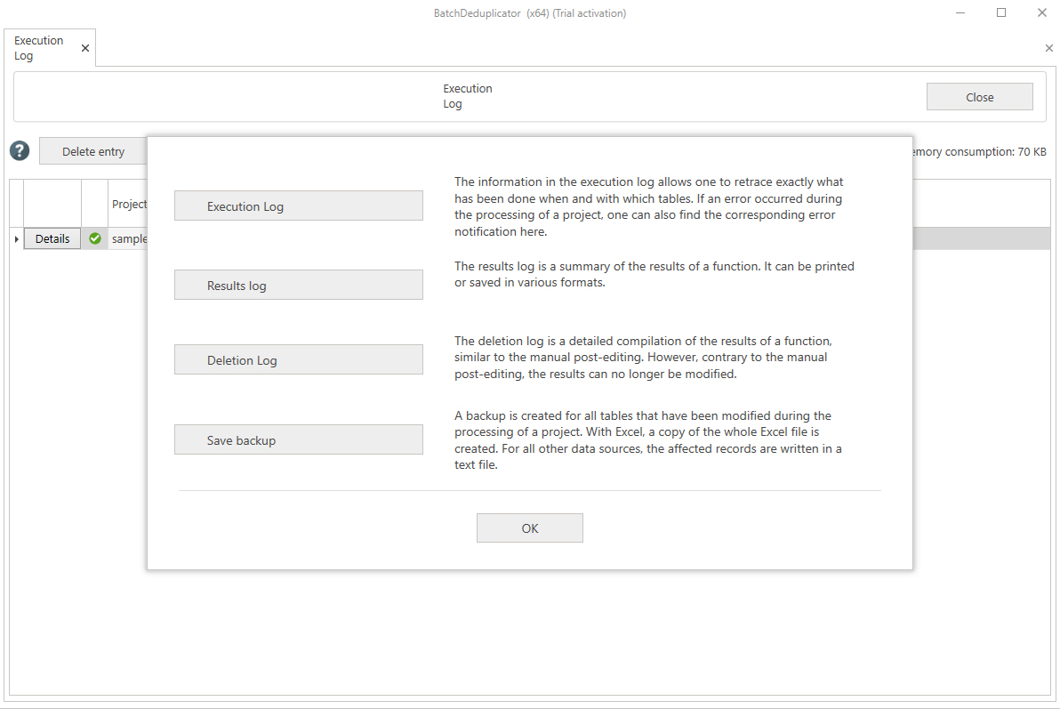Click the X at far right of tab bar
This screenshot has width=1060, height=709.
point(1049,49)
